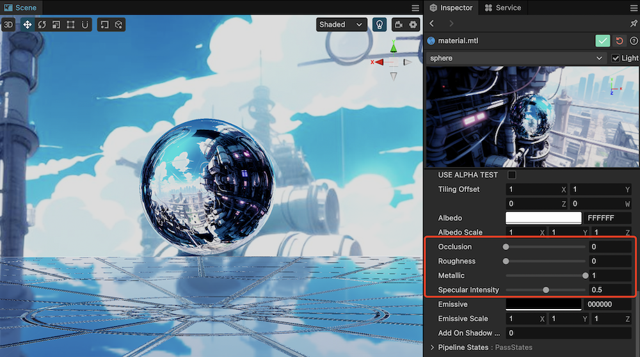Open the sphere preview model dropdown
640x357 pixels.
tap(516, 58)
